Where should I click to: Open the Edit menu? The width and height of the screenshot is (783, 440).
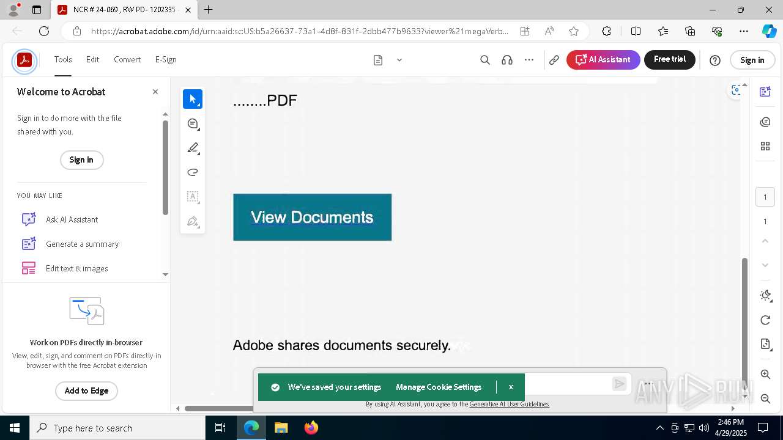(x=92, y=59)
